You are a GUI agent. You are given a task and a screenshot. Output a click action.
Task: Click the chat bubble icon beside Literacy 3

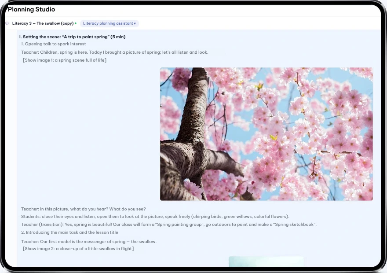[x=7, y=23]
